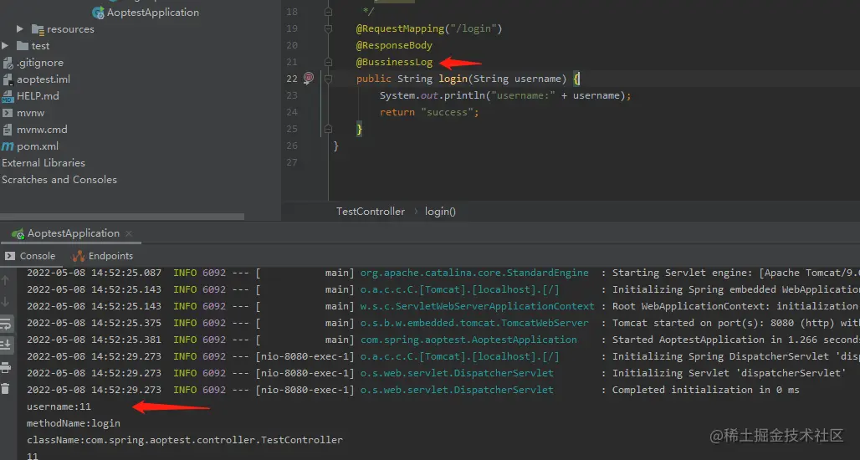Click the .gitignore file icon
Screen dimensions: 860x460
click(8, 63)
